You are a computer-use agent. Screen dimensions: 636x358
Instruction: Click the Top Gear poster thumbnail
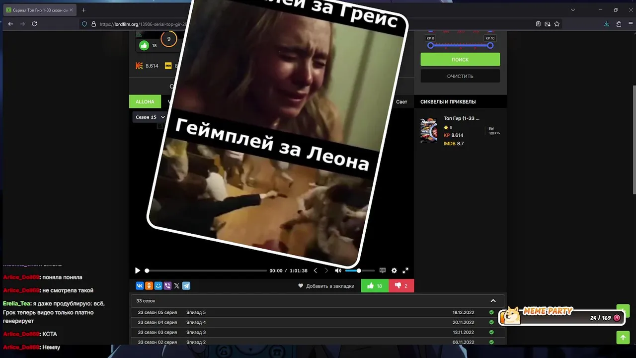[429, 130]
